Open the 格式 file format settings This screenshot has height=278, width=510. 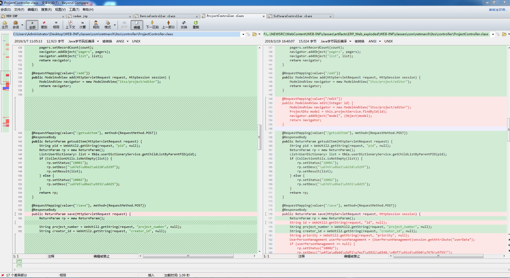coord(108,25)
